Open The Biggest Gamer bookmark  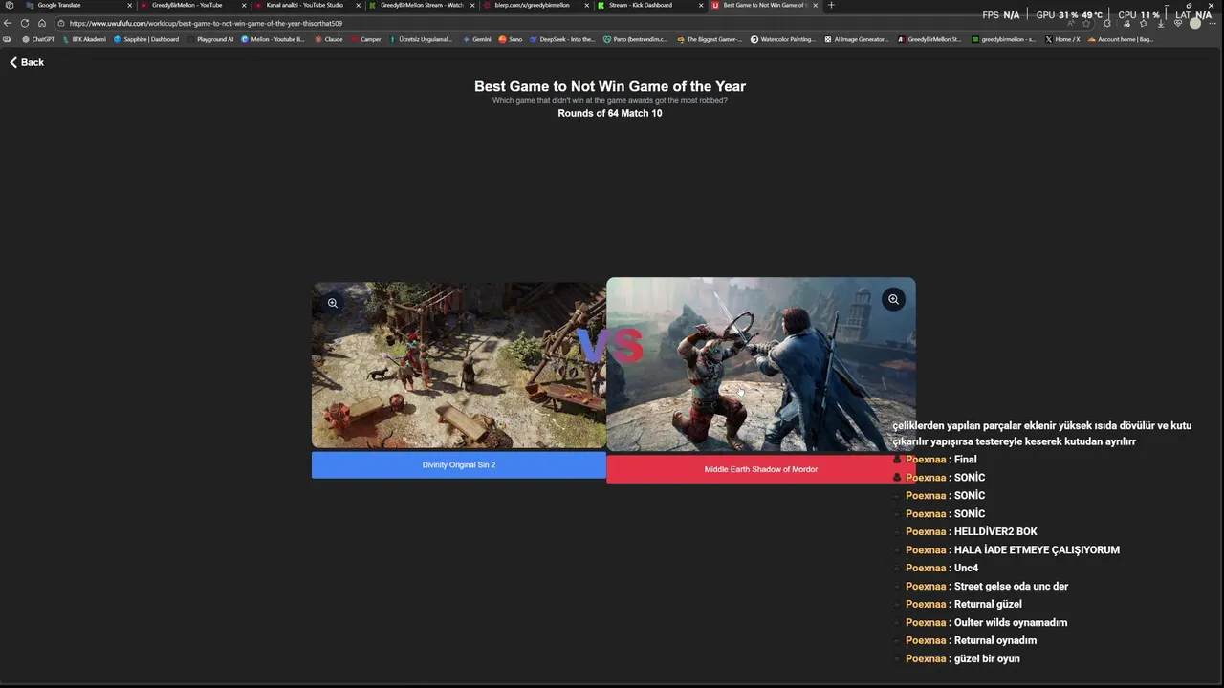[710, 39]
